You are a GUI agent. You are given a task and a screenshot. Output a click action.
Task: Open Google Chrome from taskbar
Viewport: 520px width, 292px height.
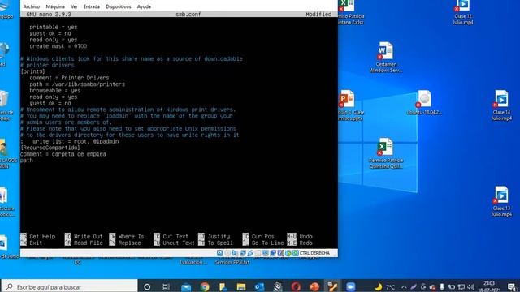205,286
